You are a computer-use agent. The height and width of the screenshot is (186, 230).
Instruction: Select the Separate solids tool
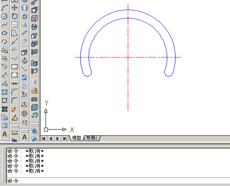pyautogui.click(x=34, y=99)
